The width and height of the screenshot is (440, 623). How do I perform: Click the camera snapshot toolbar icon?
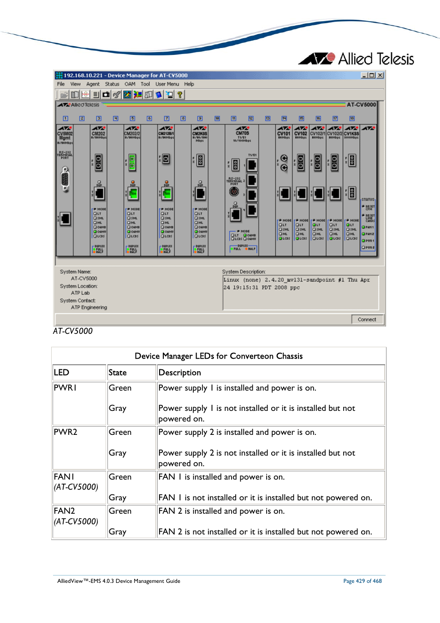(106, 95)
